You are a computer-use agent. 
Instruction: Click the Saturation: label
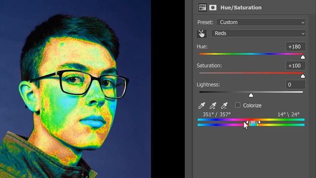point(209,66)
